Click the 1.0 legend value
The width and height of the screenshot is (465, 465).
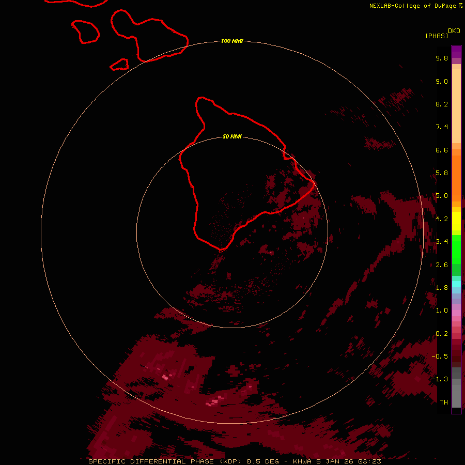pos(442,311)
